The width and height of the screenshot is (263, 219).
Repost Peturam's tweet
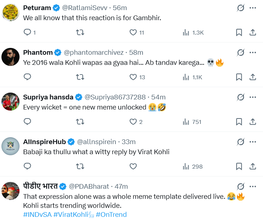pyautogui.click(x=80, y=32)
